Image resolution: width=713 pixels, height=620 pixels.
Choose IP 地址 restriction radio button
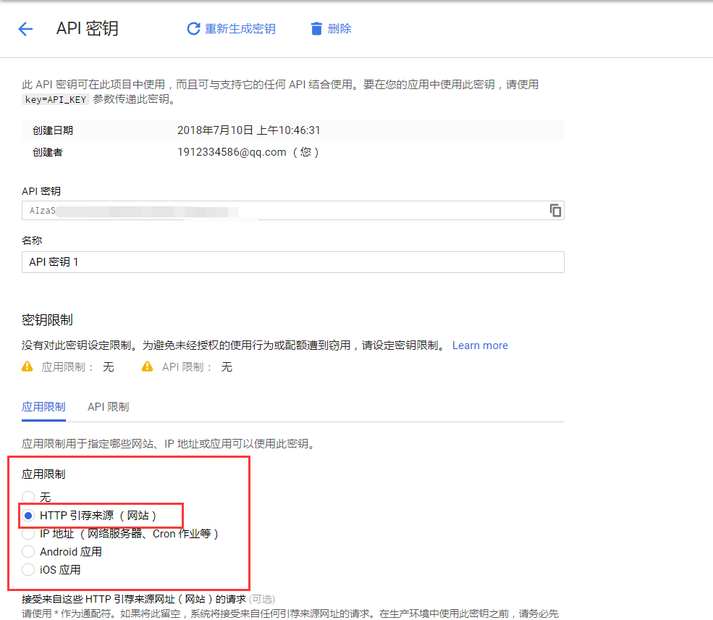[x=28, y=534]
